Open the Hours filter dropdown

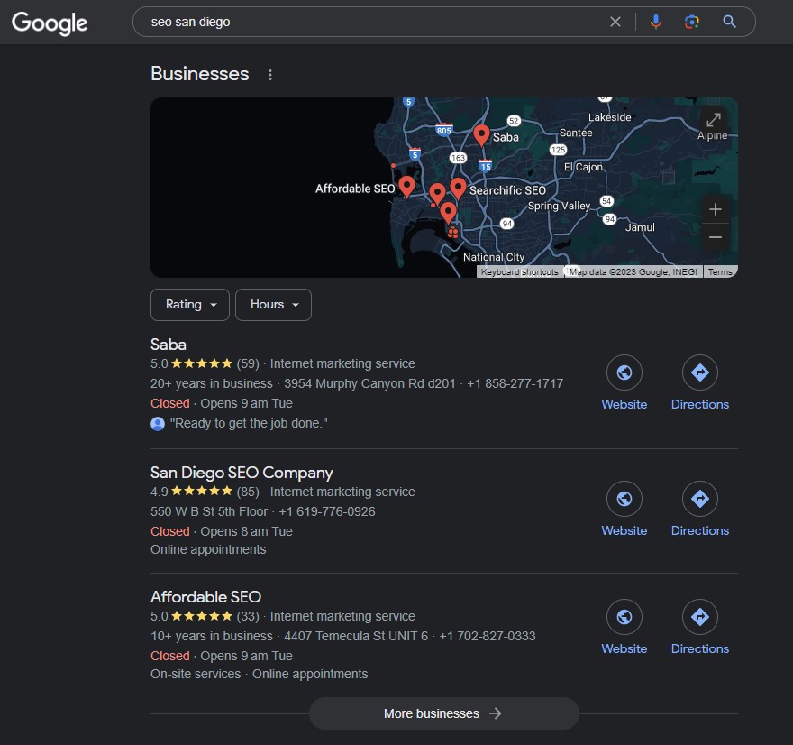(x=273, y=305)
